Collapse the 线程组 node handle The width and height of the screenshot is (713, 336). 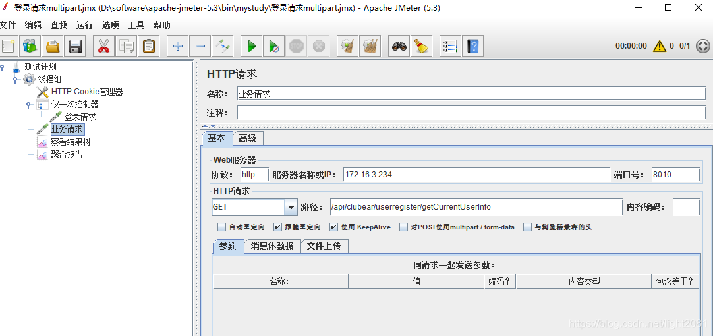click(x=15, y=80)
